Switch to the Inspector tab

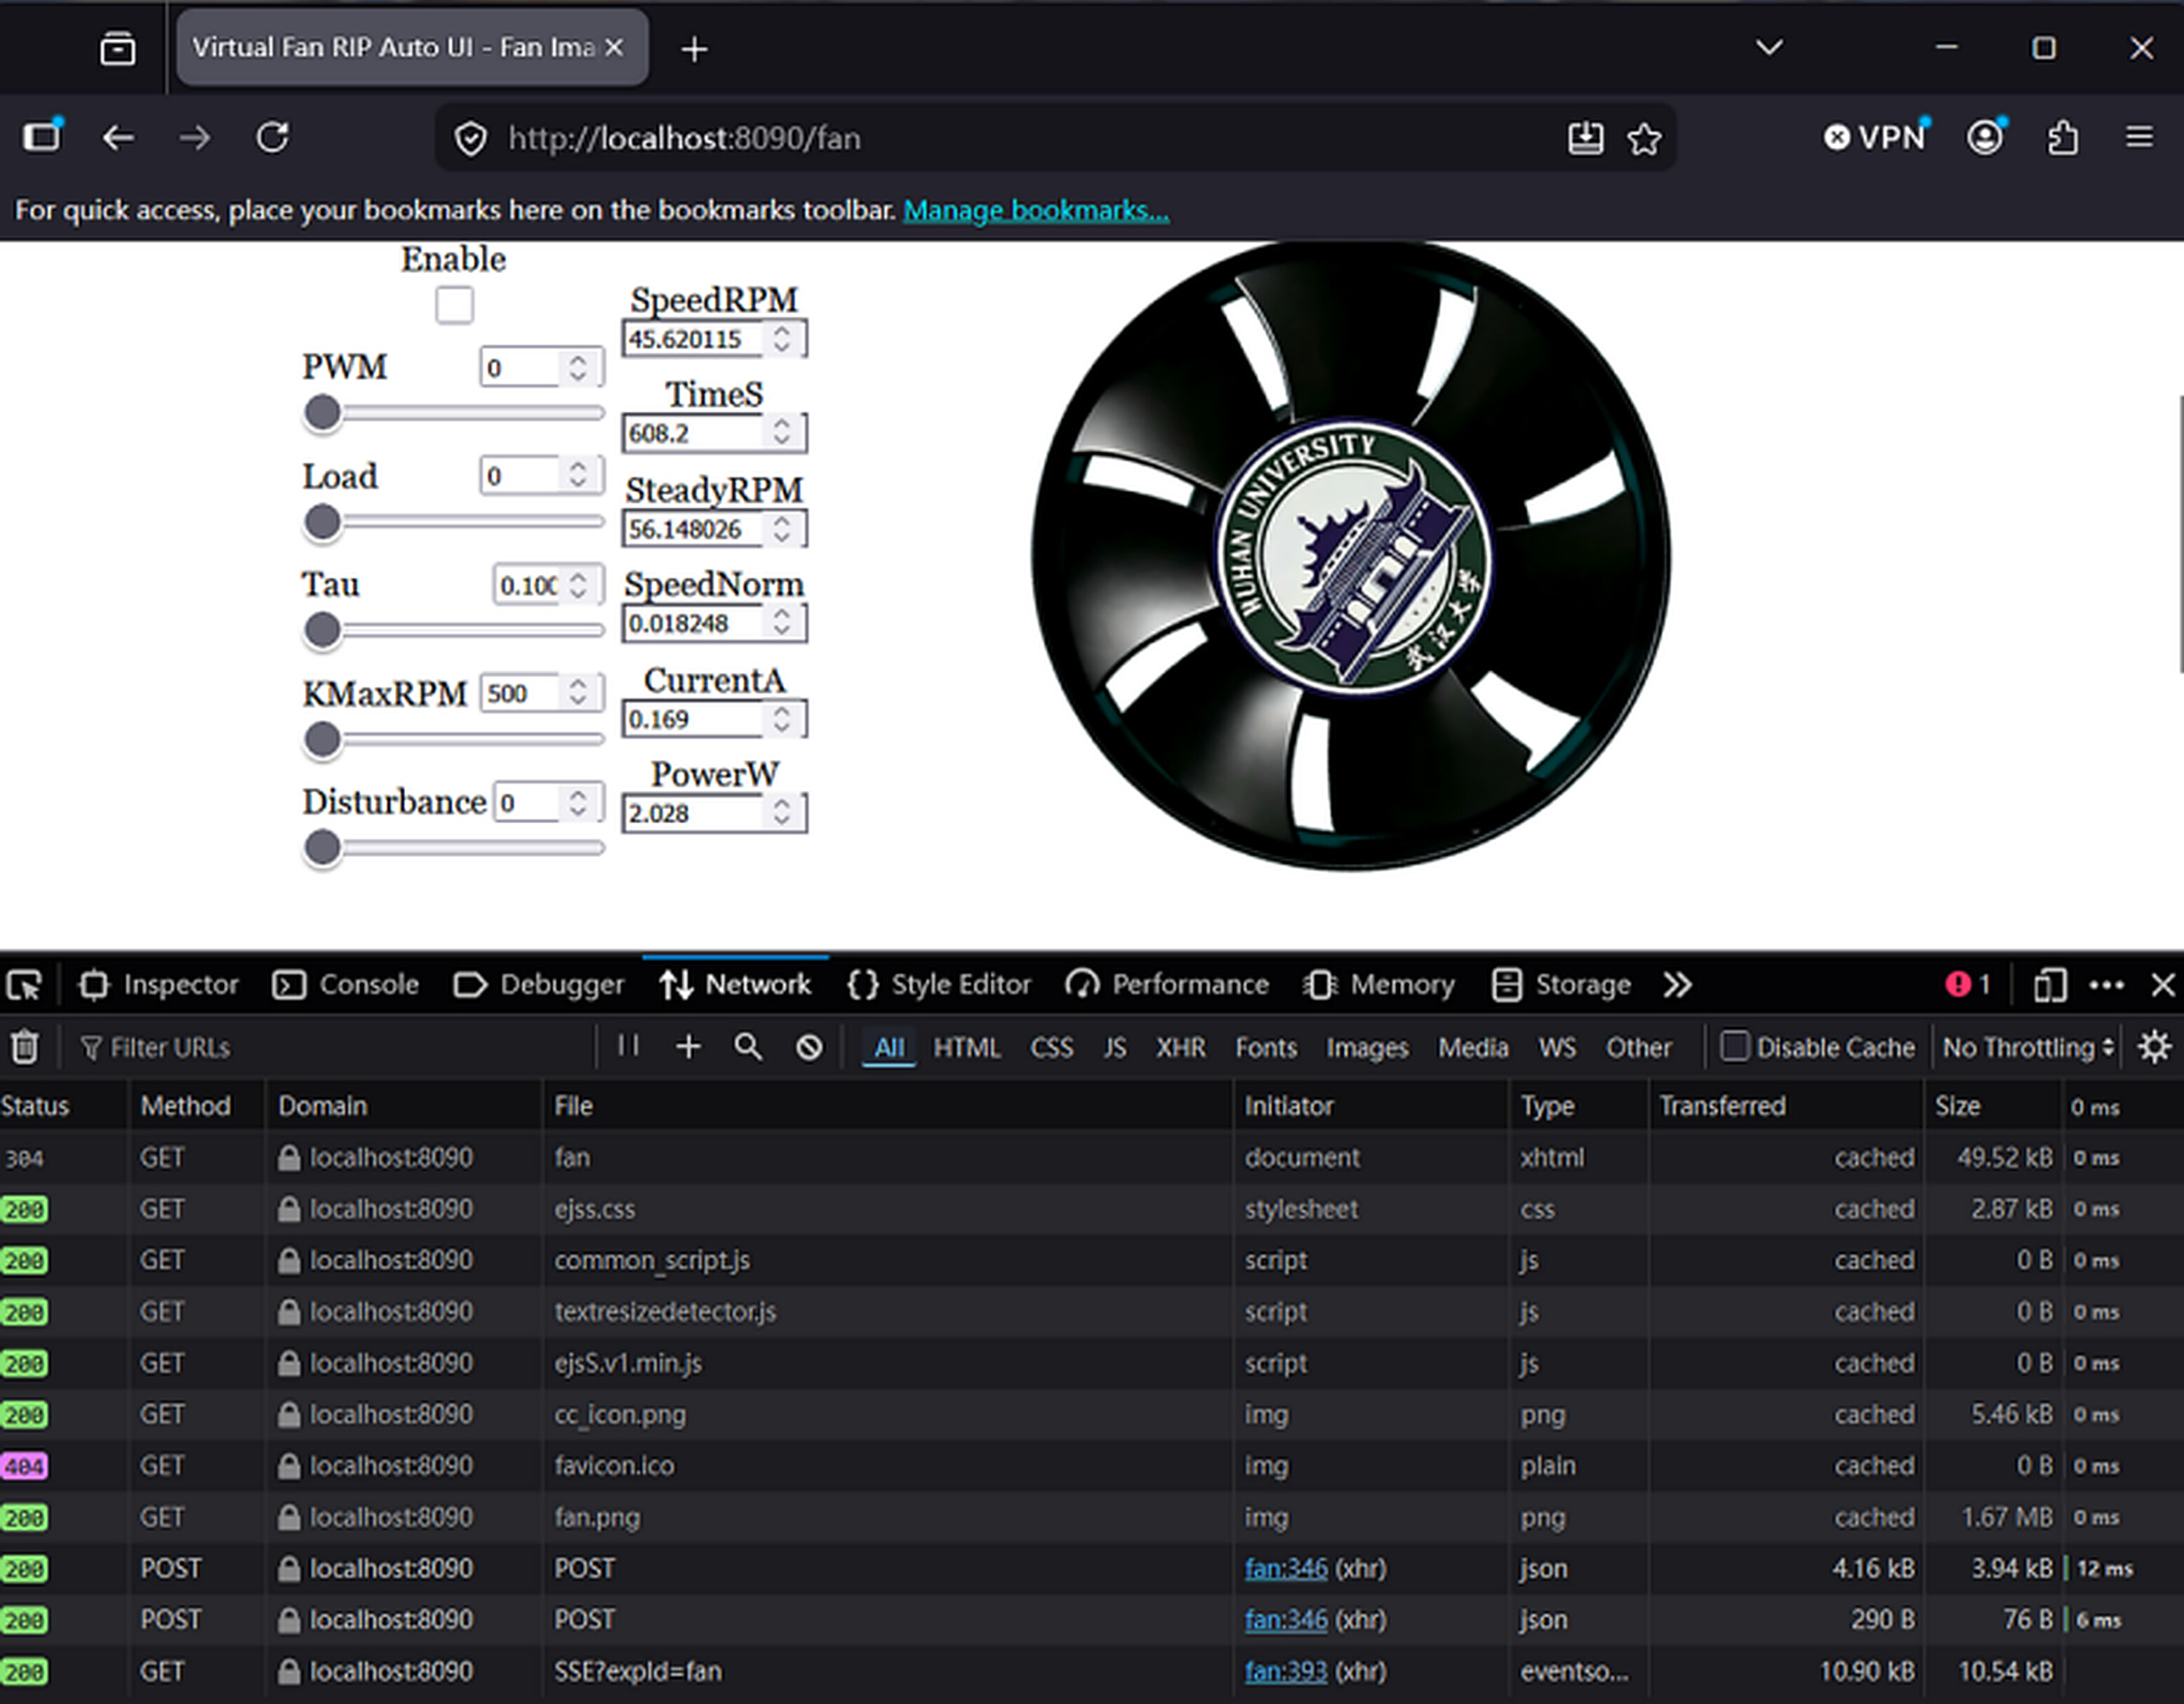[x=159, y=985]
